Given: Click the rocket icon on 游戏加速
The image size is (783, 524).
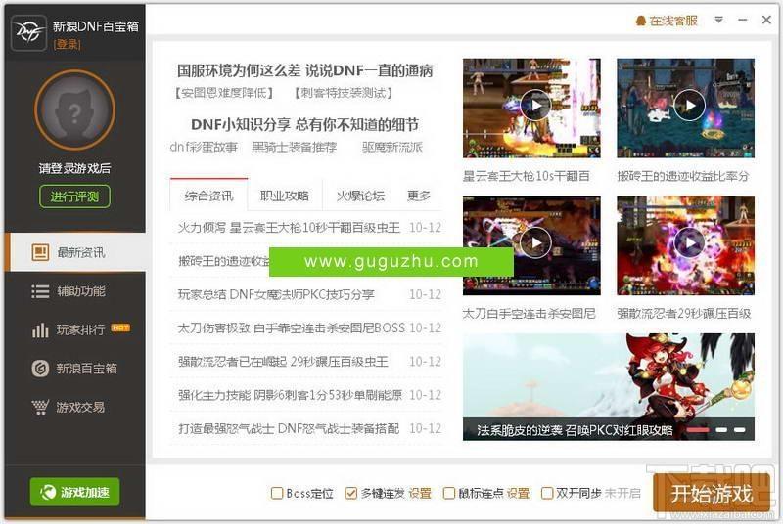Looking at the screenshot, I should pos(48,492).
